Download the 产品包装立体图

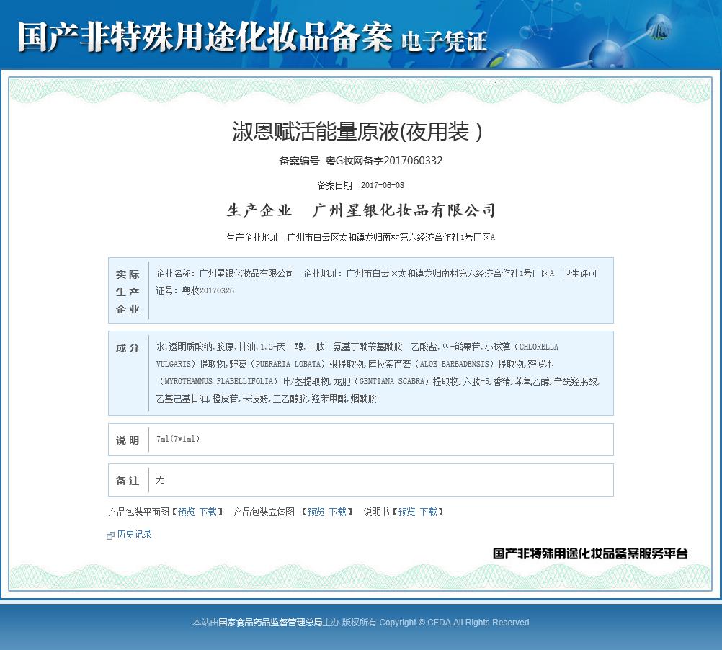tap(337, 512)
